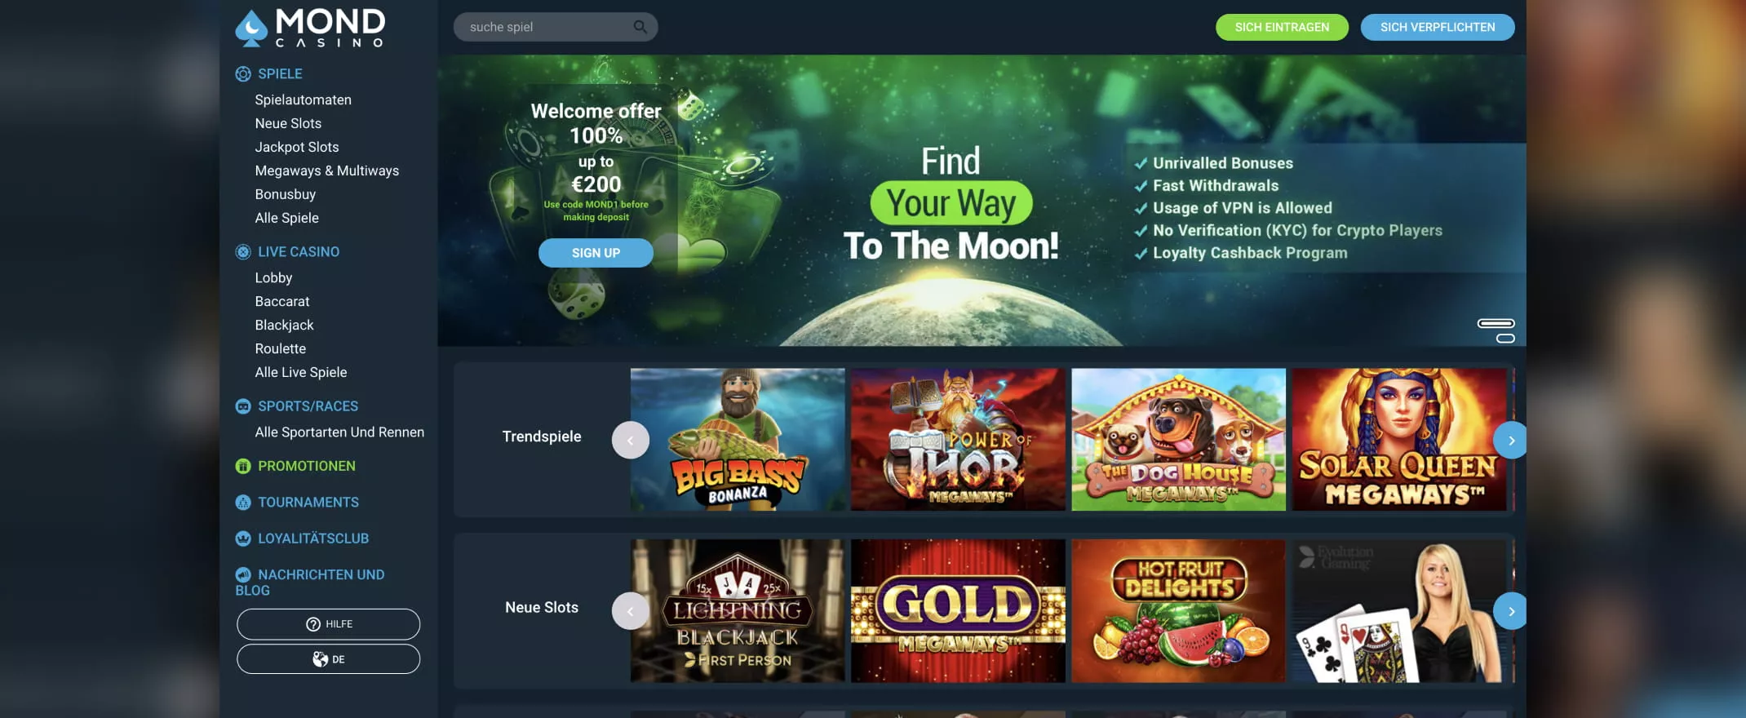The height and width of the screenshot is (718, 1746).
Task: Click the search magnifier icon
Action: pyautogui.click(x=640, y=27)
